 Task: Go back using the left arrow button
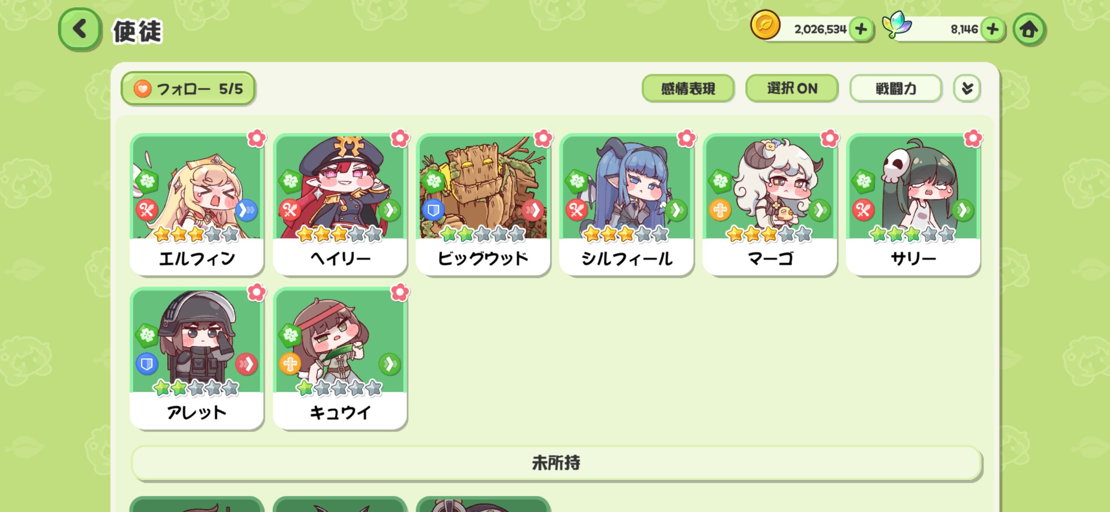tap(80, 30)
